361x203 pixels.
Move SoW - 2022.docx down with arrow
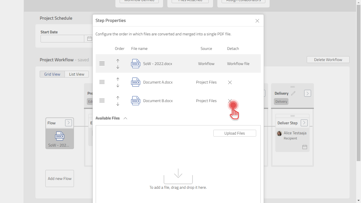coord(118,67)
